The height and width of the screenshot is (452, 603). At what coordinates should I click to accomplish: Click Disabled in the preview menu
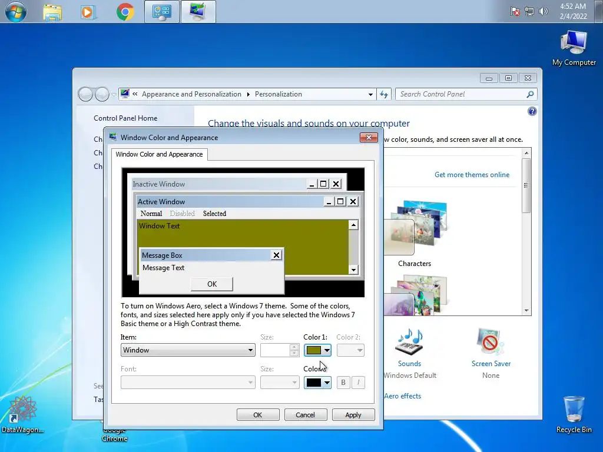[183, 213]
